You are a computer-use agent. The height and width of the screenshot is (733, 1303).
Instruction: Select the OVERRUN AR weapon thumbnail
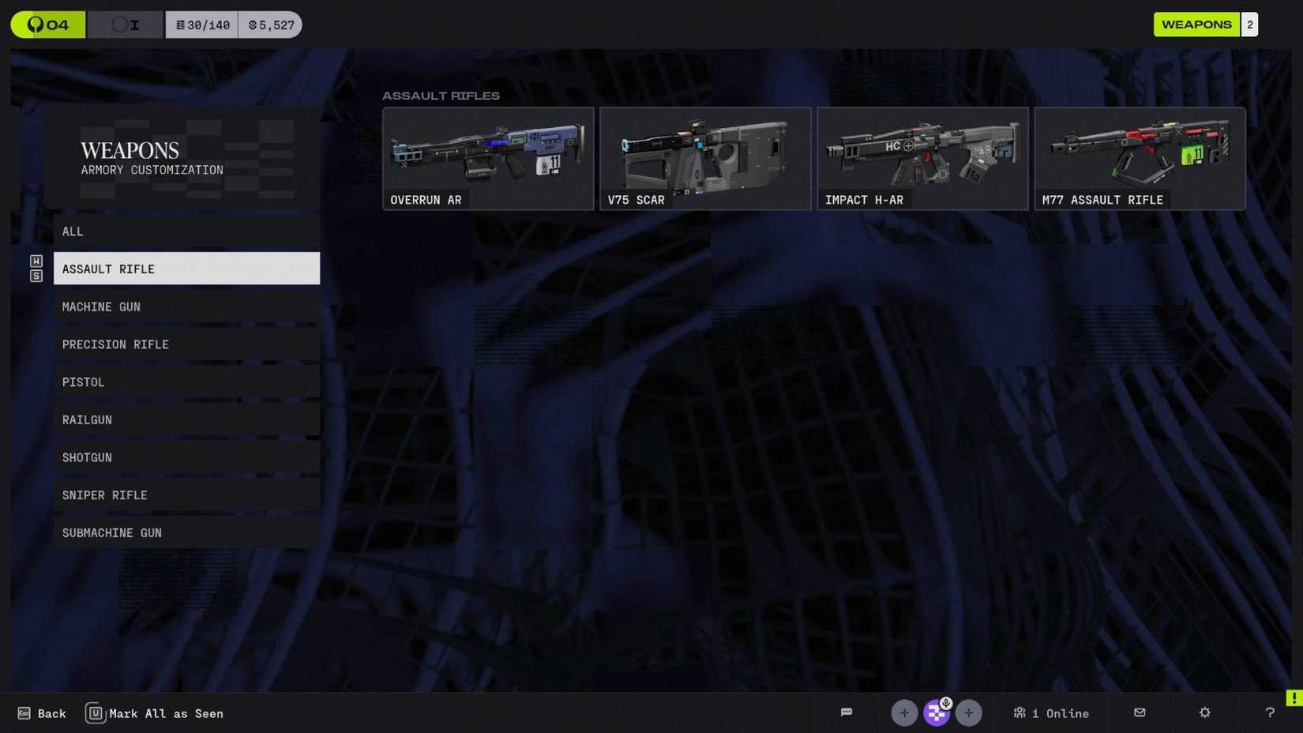[x=487, y=158]
